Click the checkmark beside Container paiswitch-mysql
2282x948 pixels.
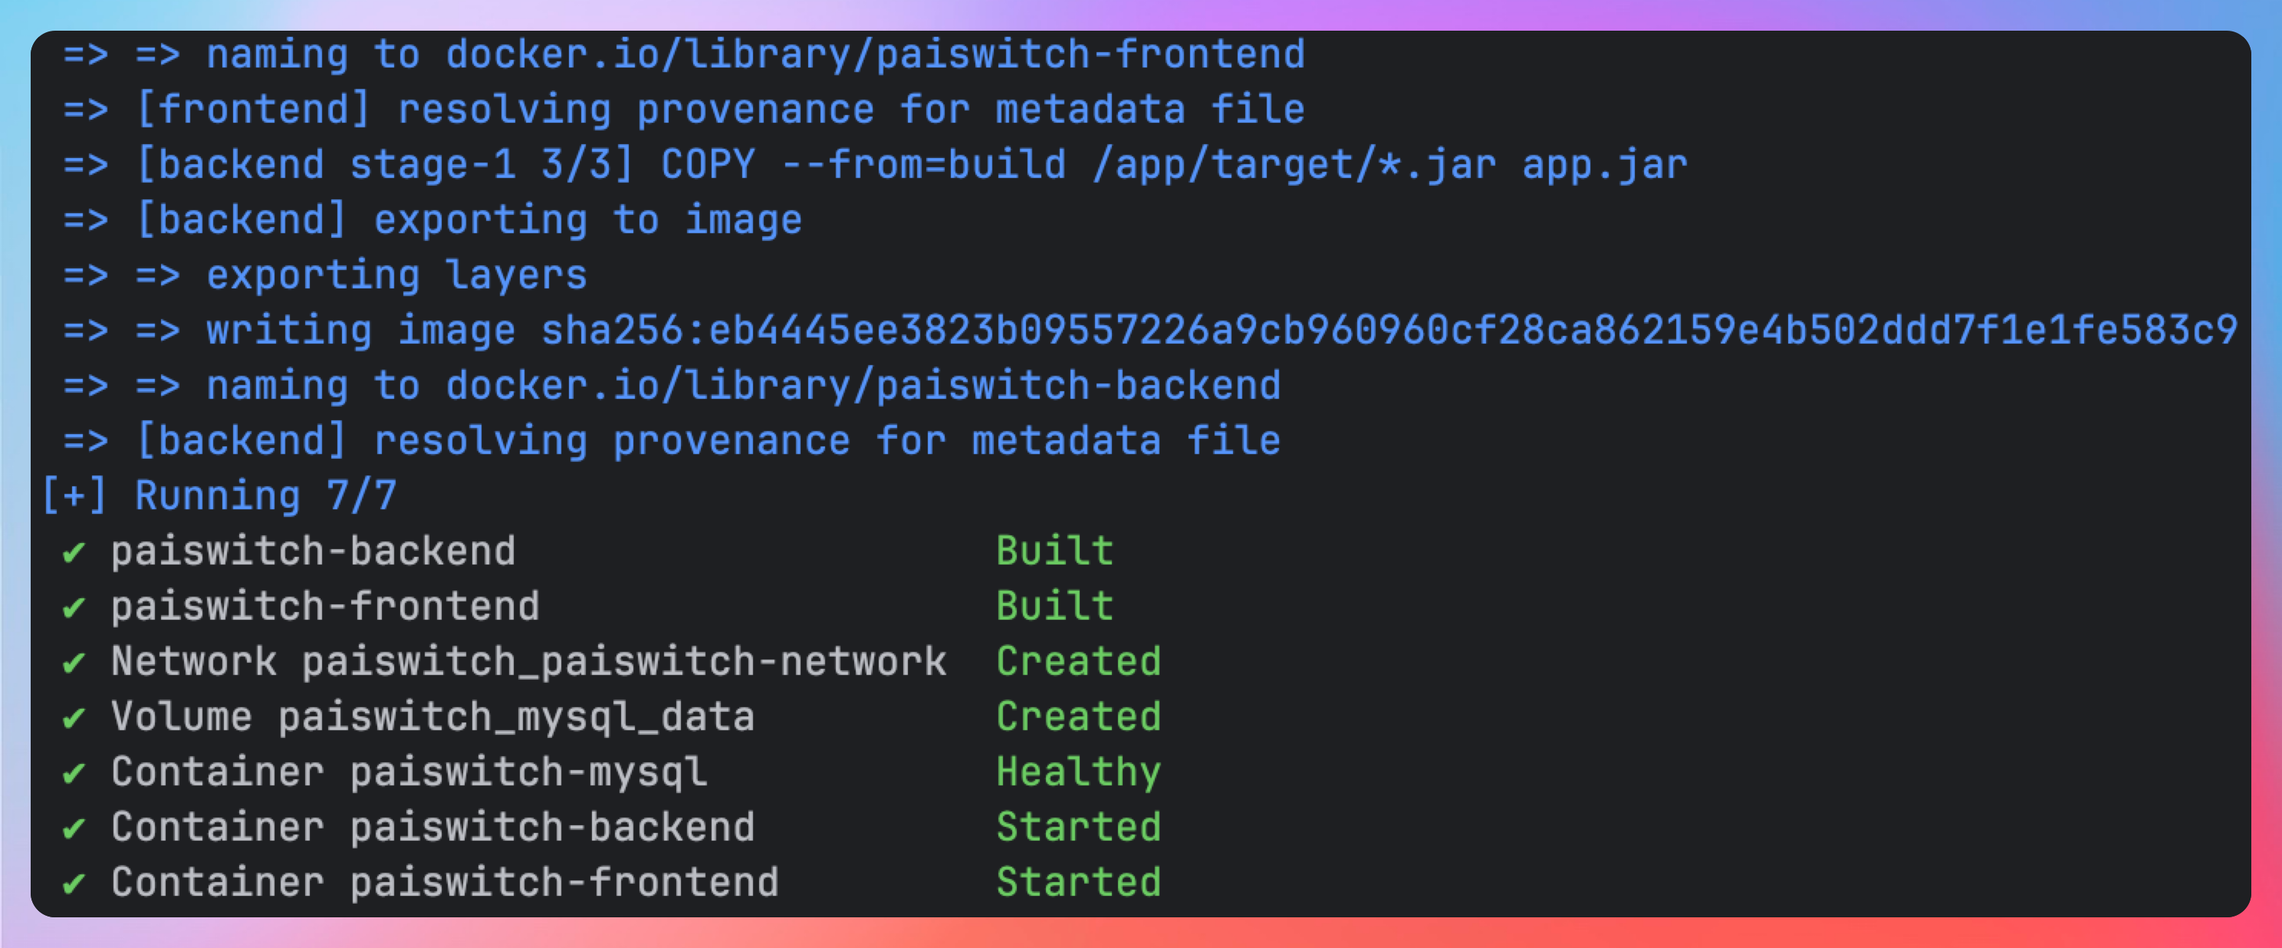(74, 773)
